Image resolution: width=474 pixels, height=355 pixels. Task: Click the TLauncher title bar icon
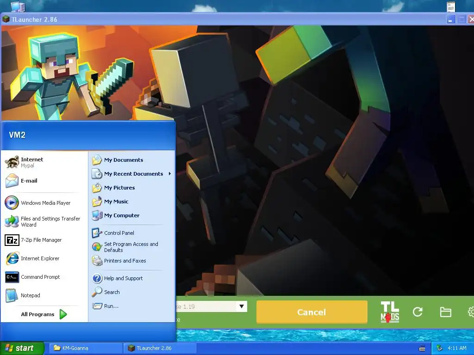[x=6, y=19]
